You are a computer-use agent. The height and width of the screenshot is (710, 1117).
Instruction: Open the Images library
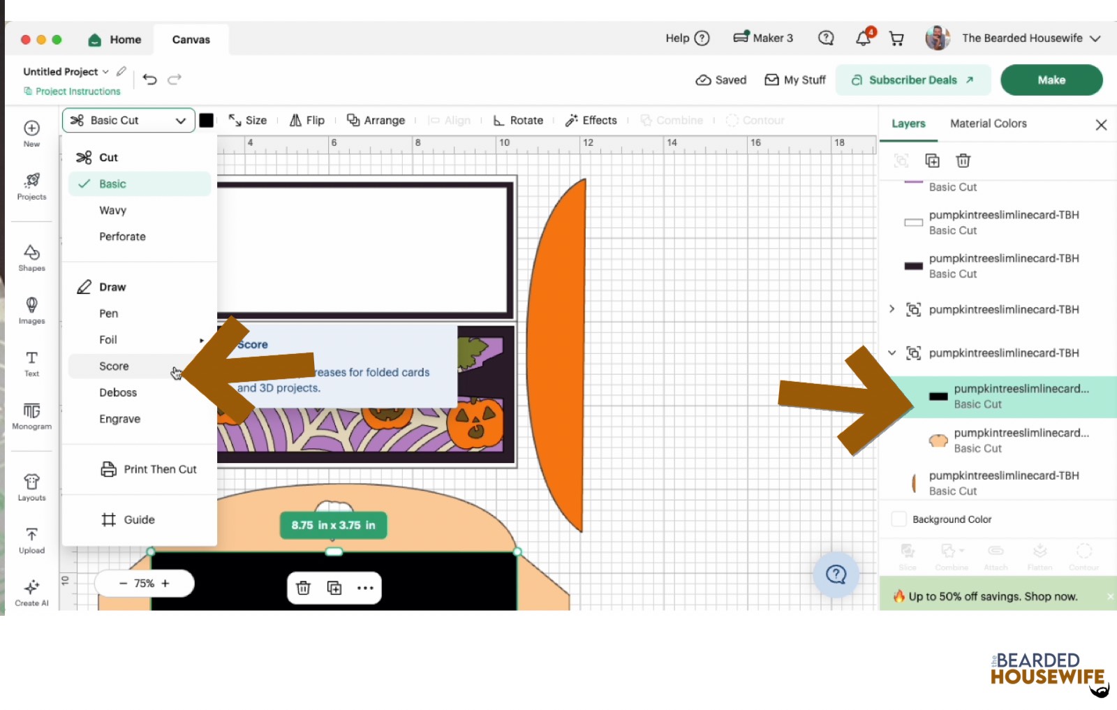[x=31, y=311]
